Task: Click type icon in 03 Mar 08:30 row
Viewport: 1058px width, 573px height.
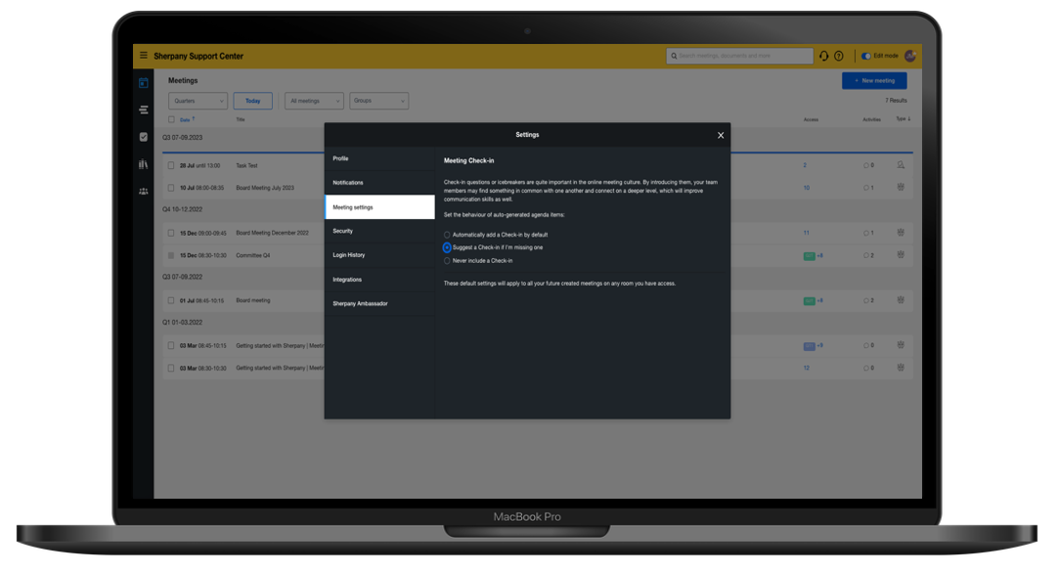Action: click(901, 368)
